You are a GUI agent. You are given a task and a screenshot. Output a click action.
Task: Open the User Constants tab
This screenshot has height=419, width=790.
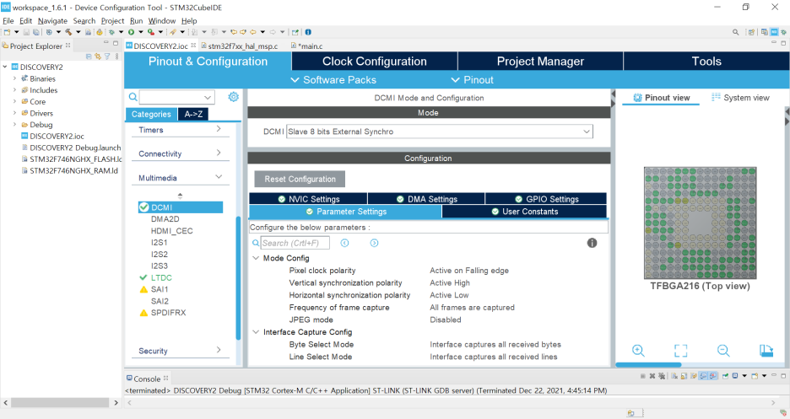point(524,212)
